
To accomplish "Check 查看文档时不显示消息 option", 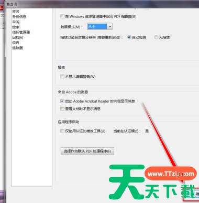I will coord(62,109).
